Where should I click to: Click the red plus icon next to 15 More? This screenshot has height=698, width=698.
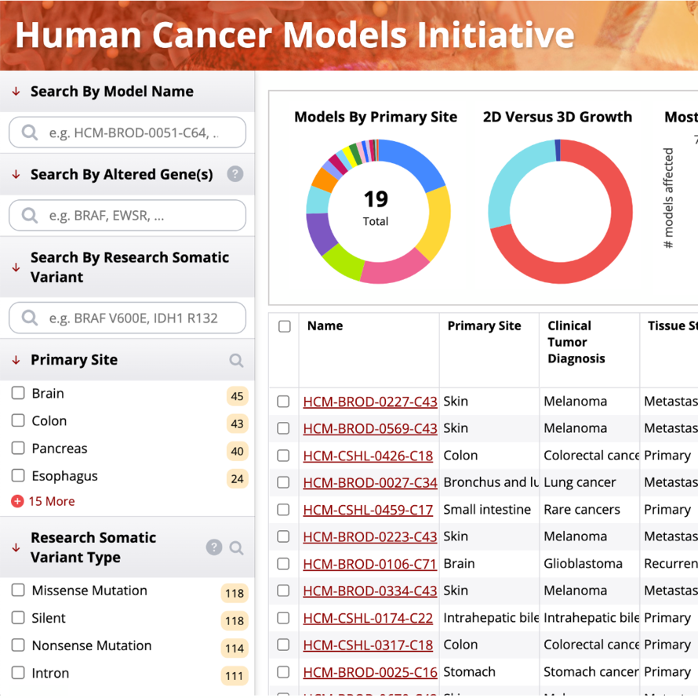[18, 500]
